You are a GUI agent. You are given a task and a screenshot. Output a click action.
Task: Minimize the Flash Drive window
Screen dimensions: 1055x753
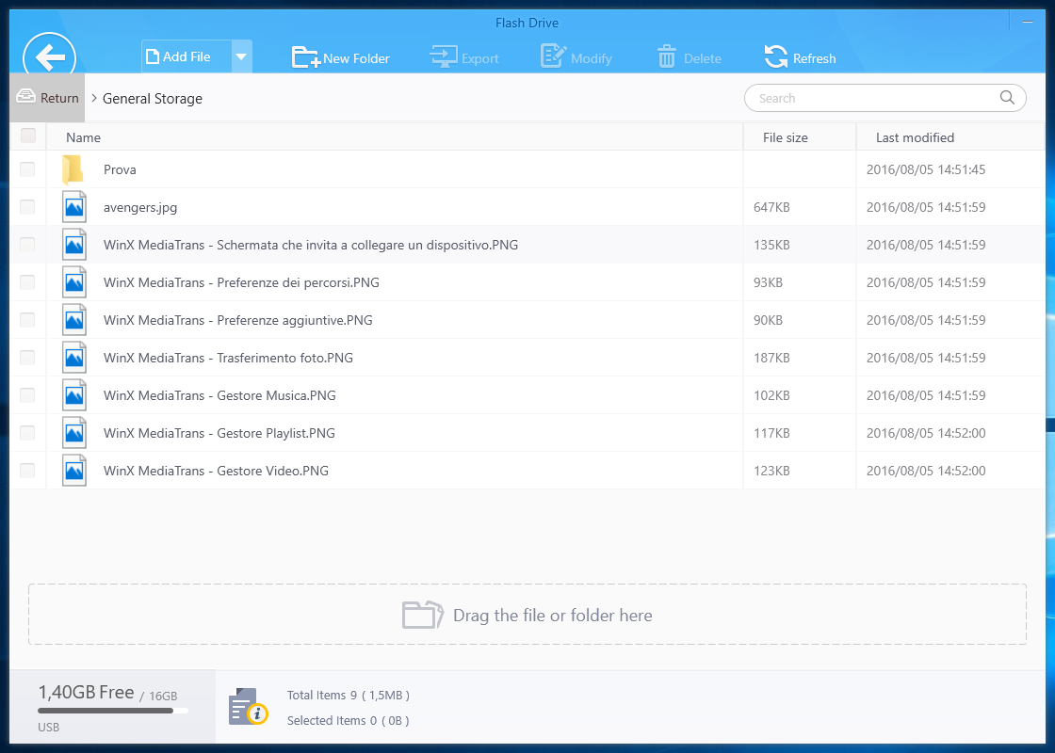[1028, 23]
